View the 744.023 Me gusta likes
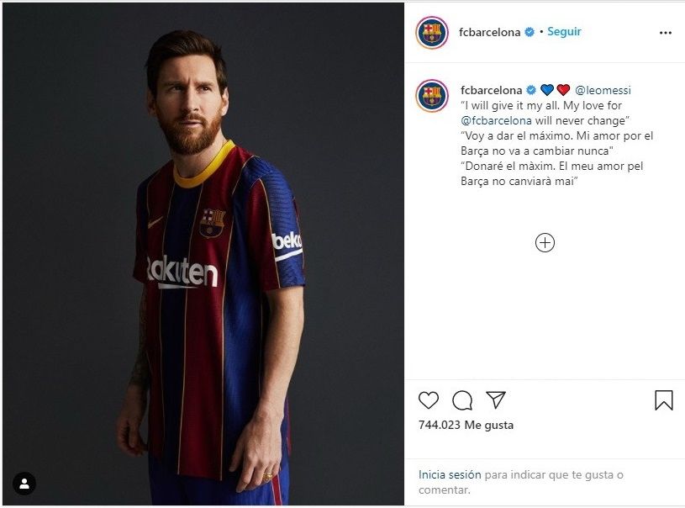The width and height of the screenshot is (685, 508). [x=466, y=426]
